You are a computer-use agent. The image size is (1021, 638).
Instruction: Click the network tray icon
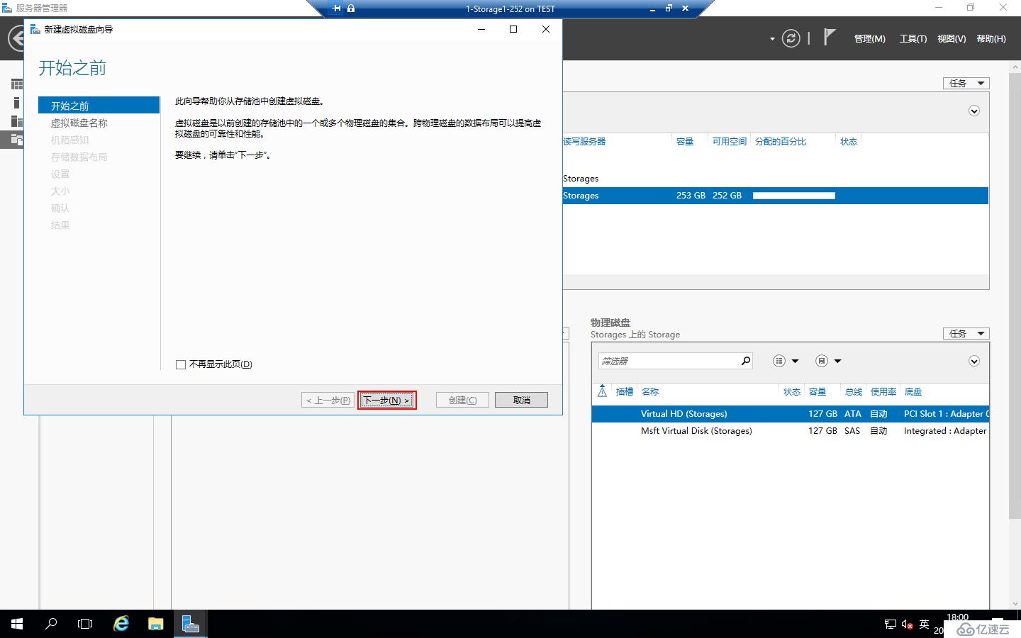tap(891, 625)
